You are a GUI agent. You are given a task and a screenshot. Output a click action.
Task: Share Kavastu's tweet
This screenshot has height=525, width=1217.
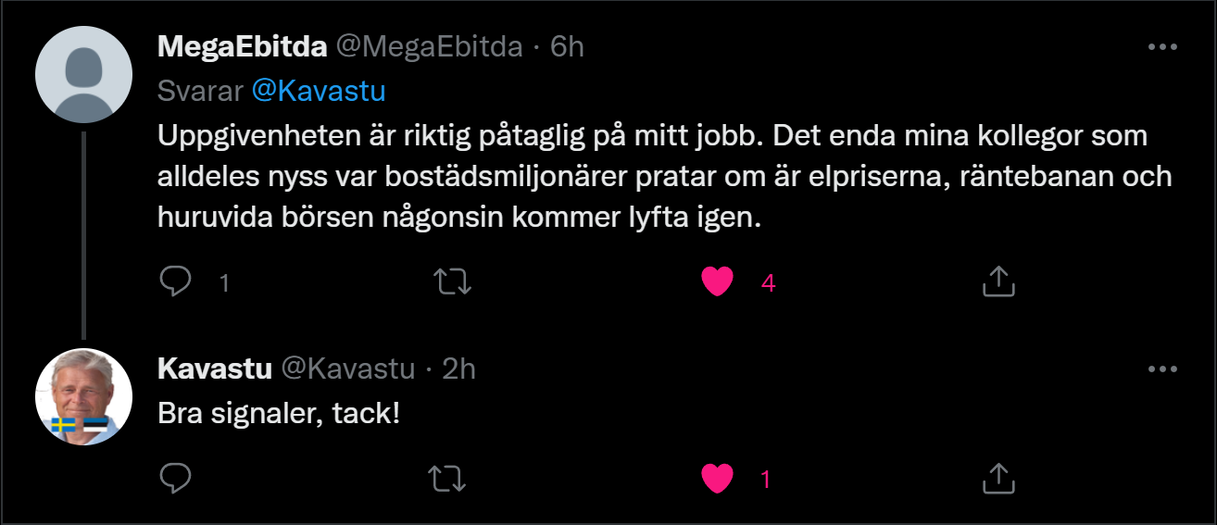click(998, 478)
